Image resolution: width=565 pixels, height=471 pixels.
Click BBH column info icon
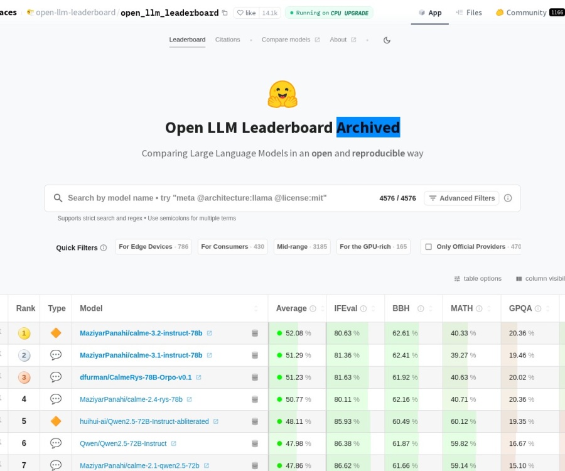(x=421, y=308)
